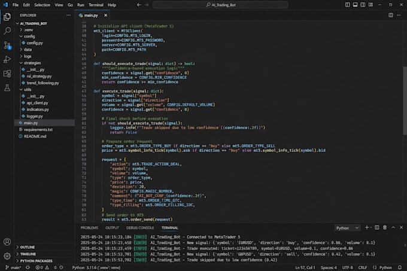Open Customize Layout icon in title bar
This screenshot has width=407, height=271.
pos(370,5)
